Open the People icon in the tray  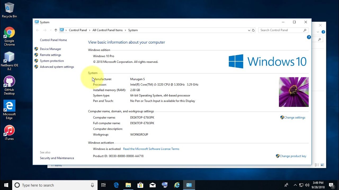coord(286,185)
